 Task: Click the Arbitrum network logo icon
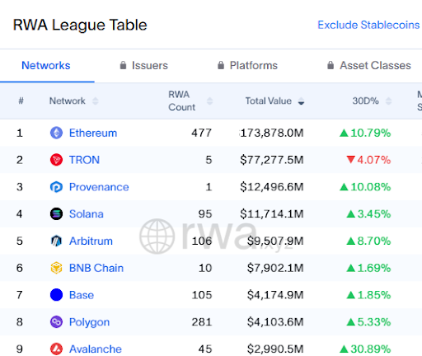(x=56, y=241)
